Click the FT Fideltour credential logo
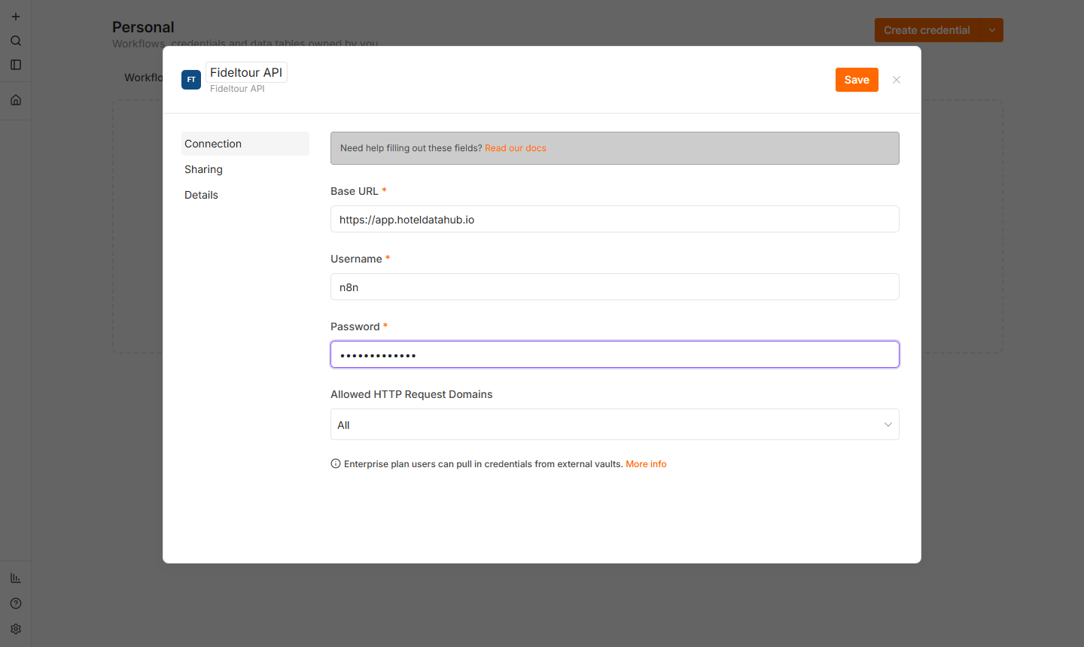This screenshot has width=1084, height=647. (x=191, y=80)
